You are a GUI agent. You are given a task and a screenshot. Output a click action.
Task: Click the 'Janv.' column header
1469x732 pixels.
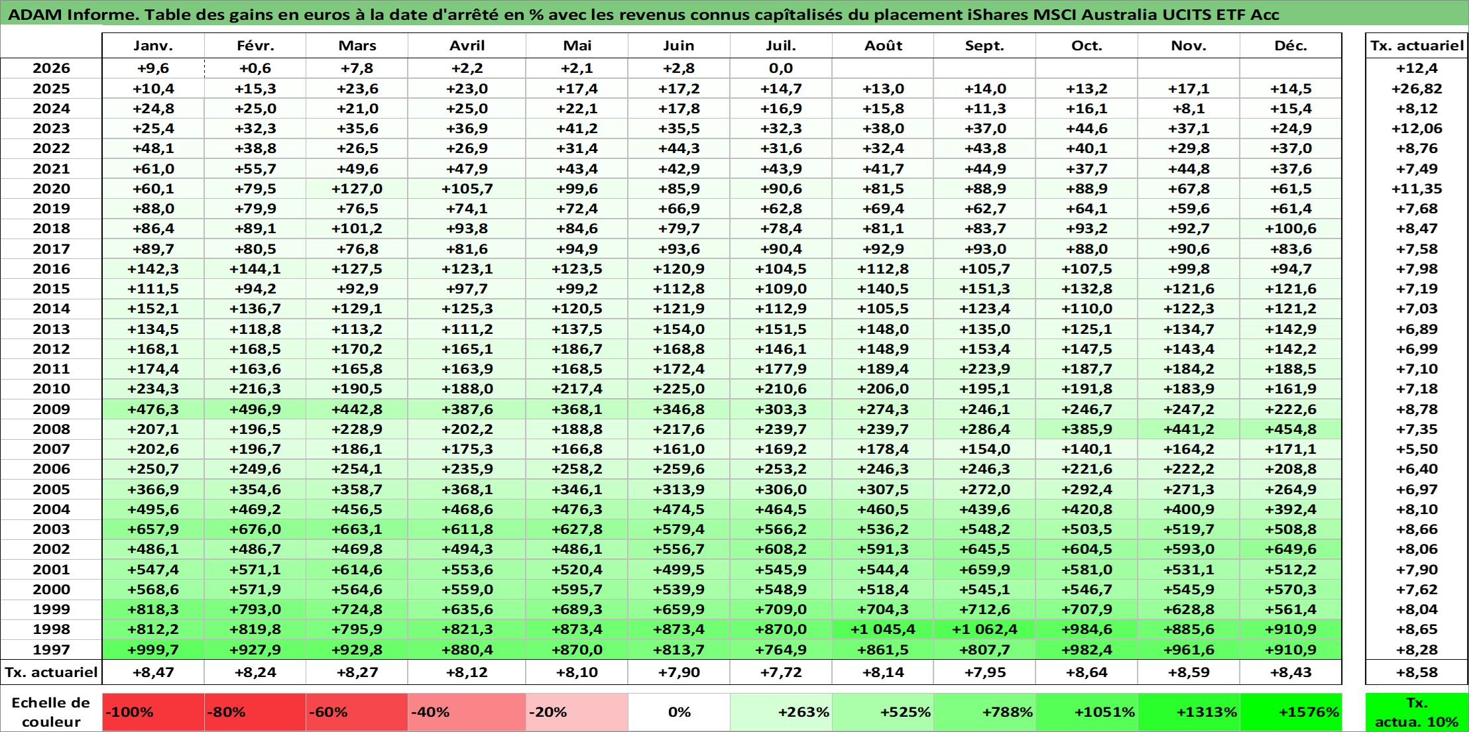[153, 46]
